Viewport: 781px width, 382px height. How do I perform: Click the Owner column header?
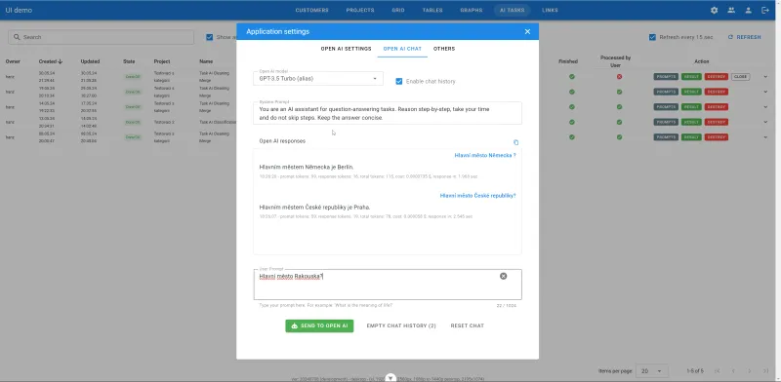point(13,61)
